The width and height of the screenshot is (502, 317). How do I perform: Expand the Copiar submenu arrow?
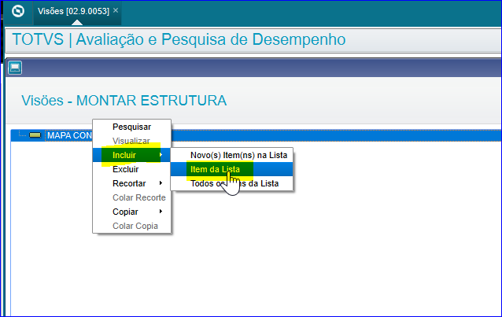click(161, 212)
